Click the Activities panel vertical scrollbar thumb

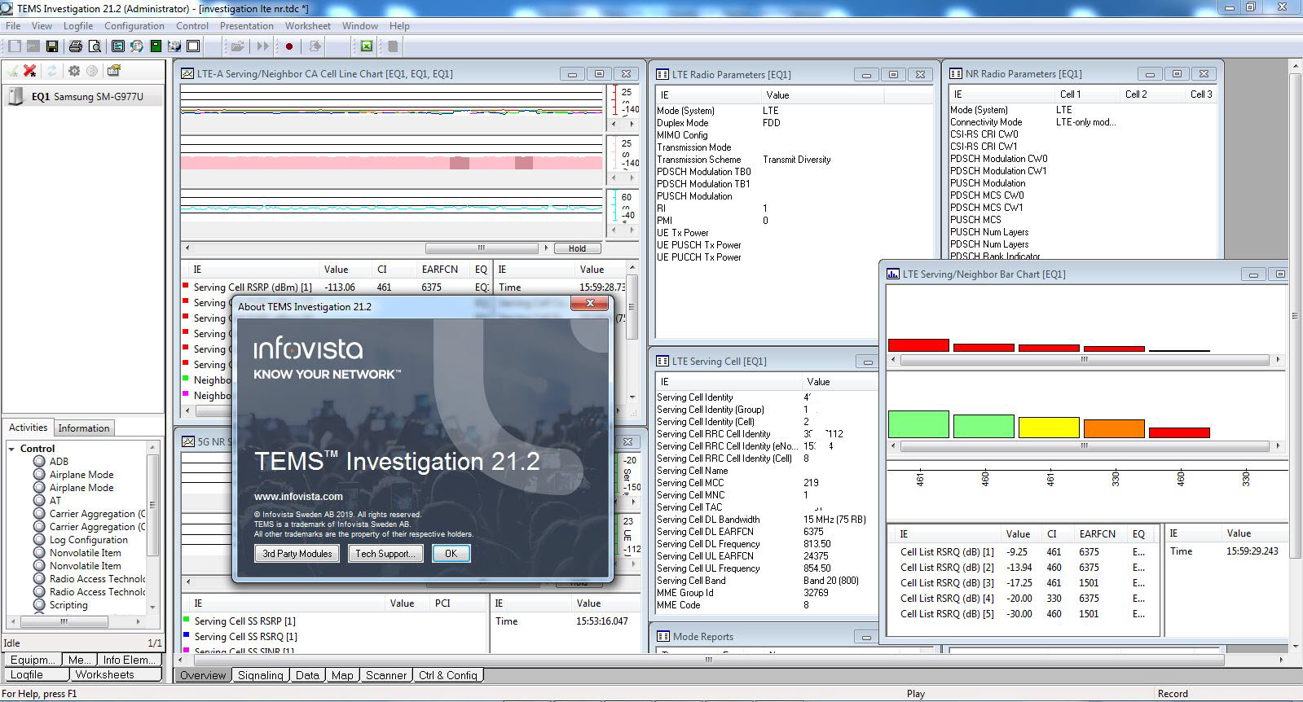click(x=152, y=506)
